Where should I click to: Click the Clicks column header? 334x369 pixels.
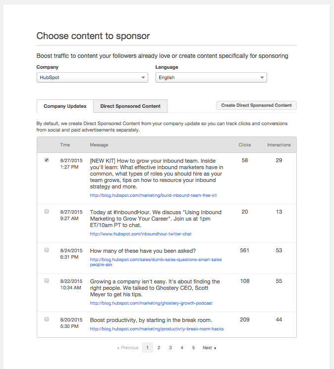coord(244,145)
